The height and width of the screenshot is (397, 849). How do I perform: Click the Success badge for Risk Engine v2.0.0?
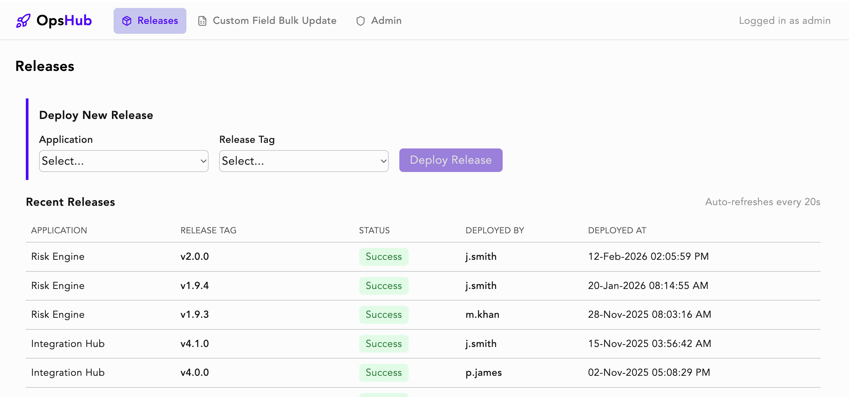(x=383, y=256)
